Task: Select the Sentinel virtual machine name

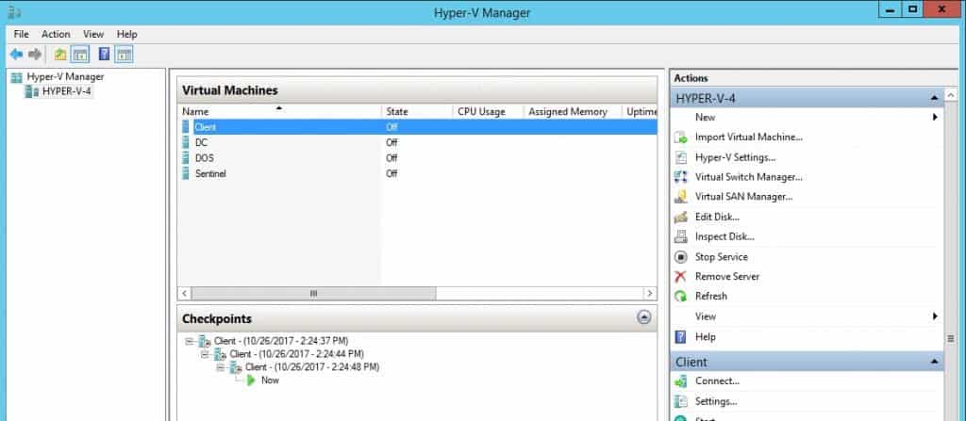Action: [210, 173]
